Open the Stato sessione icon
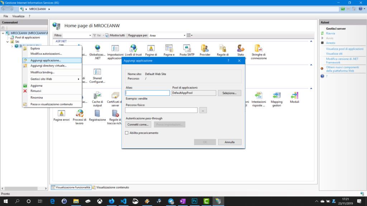Image resolution: width=367 pixels, height=206 pixels. (240, 50)
